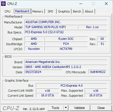Click the CPU Microcode label

[76, 72]
